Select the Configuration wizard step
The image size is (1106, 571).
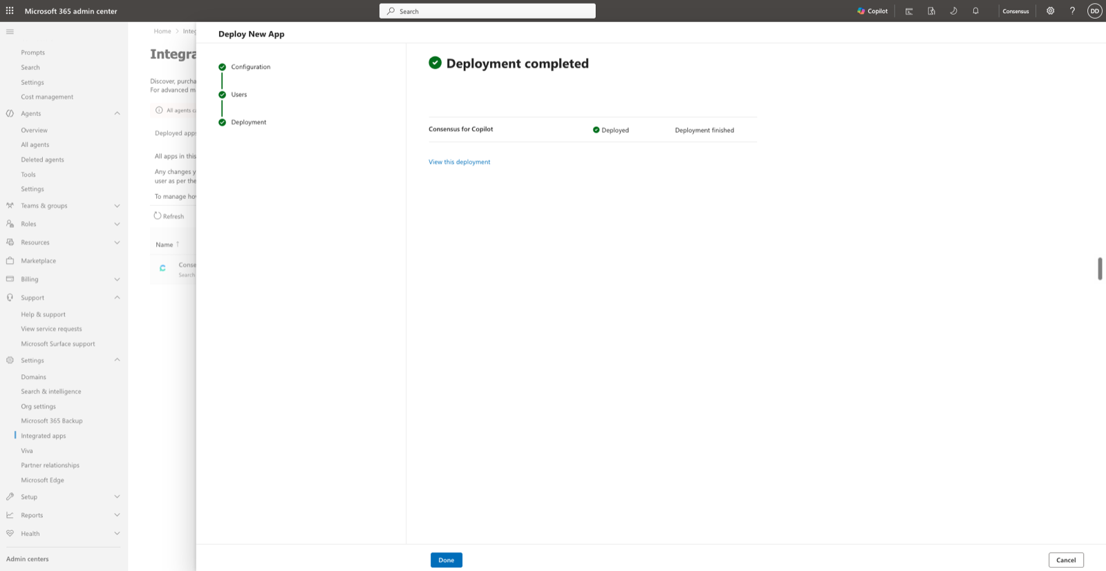click(245, 67)
